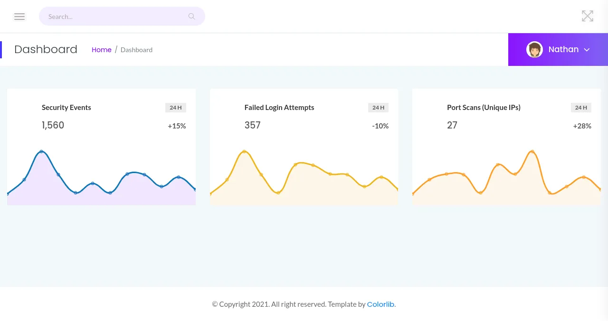The width and height of the screenshot is (608, 321).
Task: Toggle fullscreen with the expand icon
Action: tap(588, 16)
